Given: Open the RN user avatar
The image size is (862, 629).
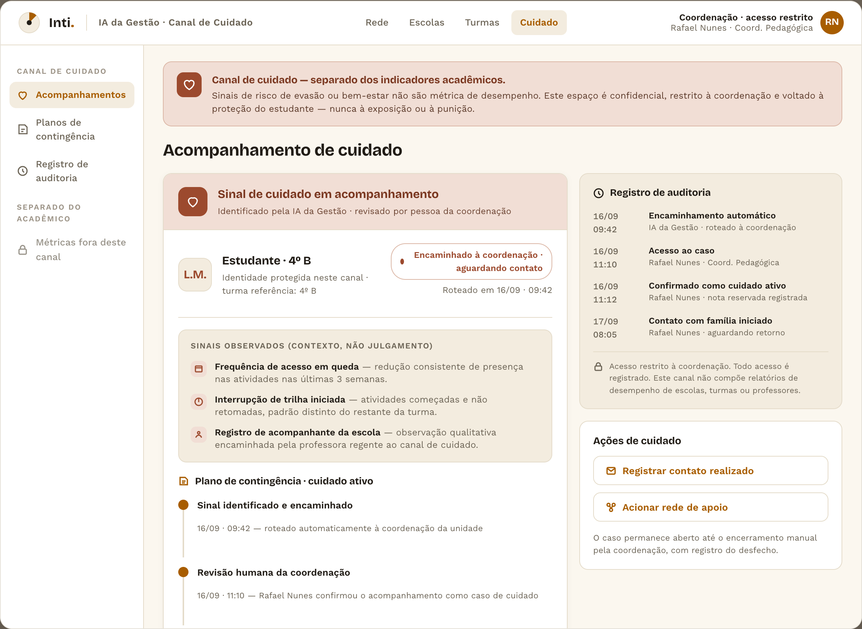Looking at the screenshot, I should coord(832,23).
